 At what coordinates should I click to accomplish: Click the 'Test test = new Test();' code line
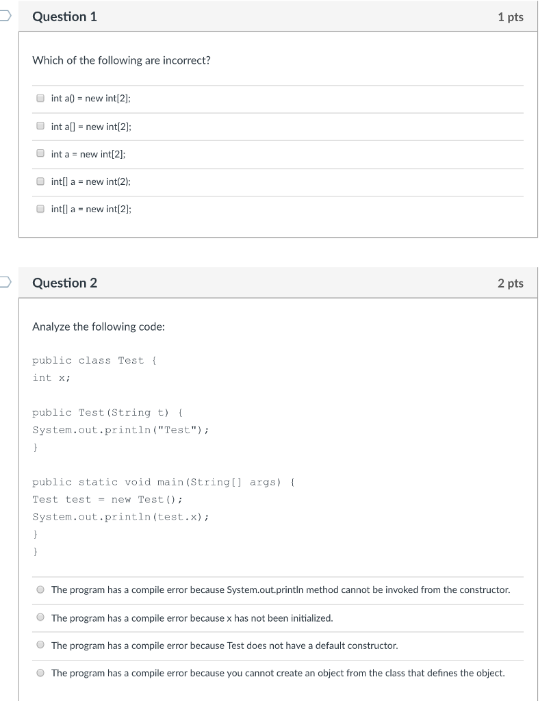pos(107,499)
